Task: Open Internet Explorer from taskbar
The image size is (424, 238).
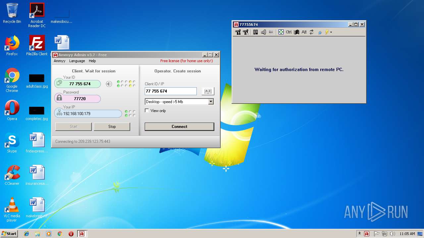Action: (26, 234)
